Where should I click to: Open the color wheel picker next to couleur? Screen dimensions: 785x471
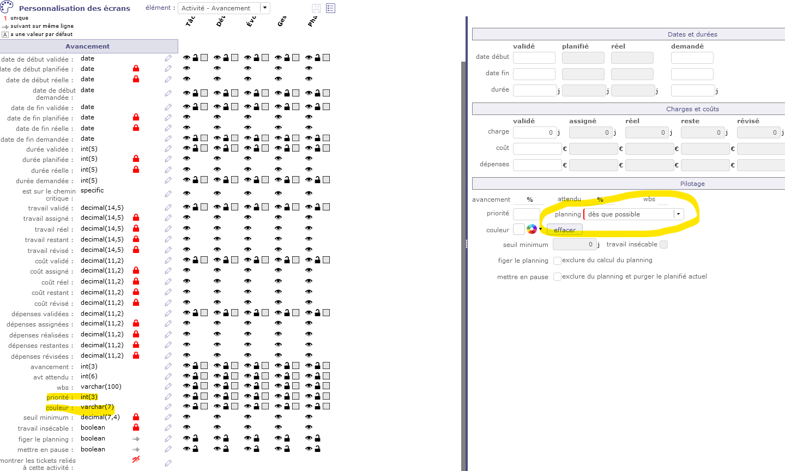point(532,229)
